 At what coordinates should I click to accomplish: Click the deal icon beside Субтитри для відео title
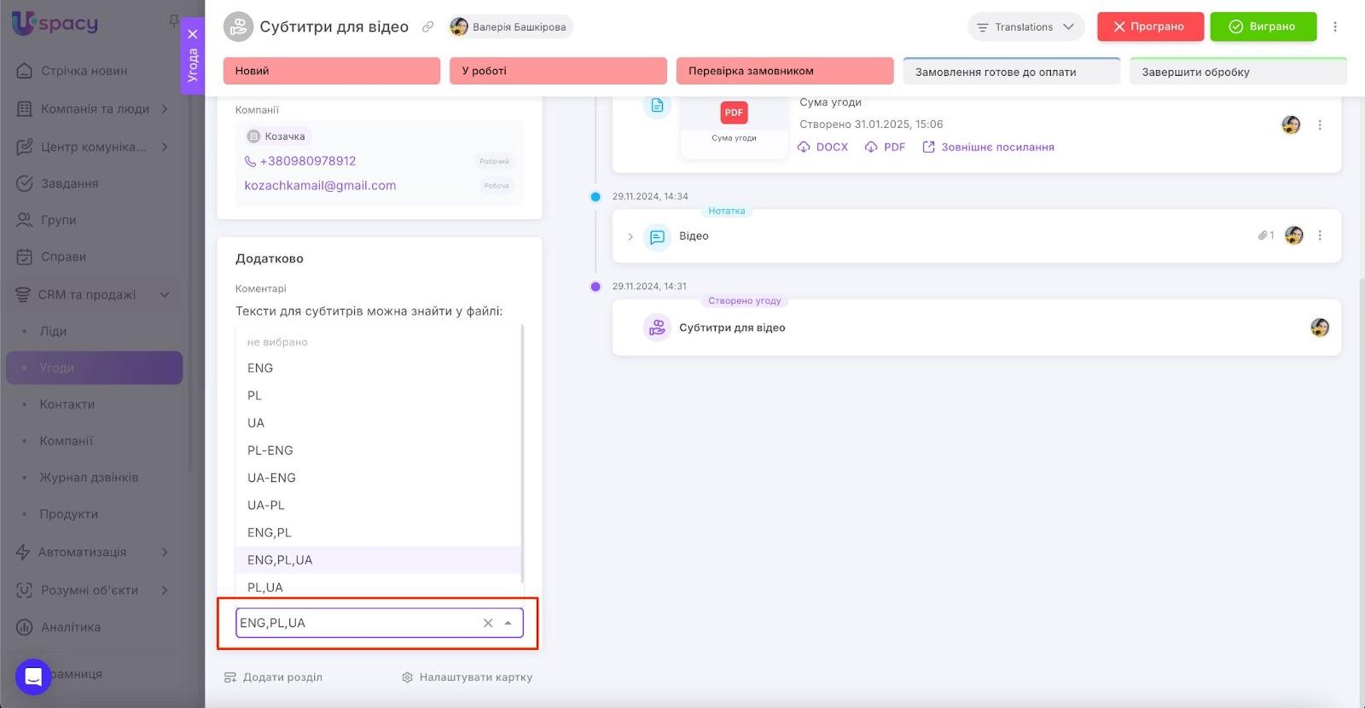pyautogui.click(x=238, y=27)
